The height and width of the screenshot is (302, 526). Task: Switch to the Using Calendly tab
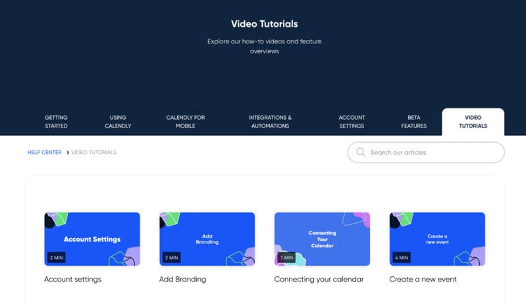click(x=118, y=122)
